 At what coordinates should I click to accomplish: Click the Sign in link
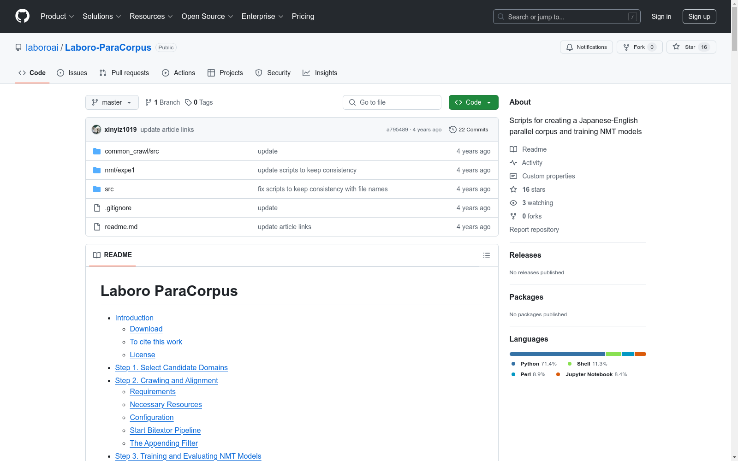(661, 17)
